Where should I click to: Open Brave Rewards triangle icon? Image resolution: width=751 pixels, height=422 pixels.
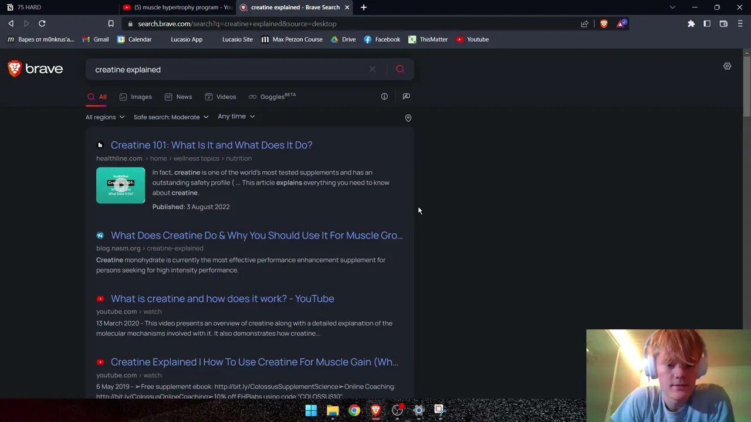[x=621, y=23]
